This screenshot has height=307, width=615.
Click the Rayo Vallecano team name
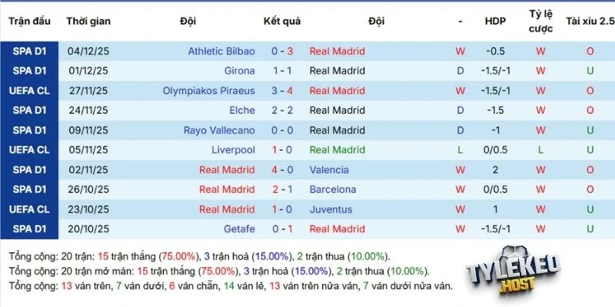coord(219,130)
